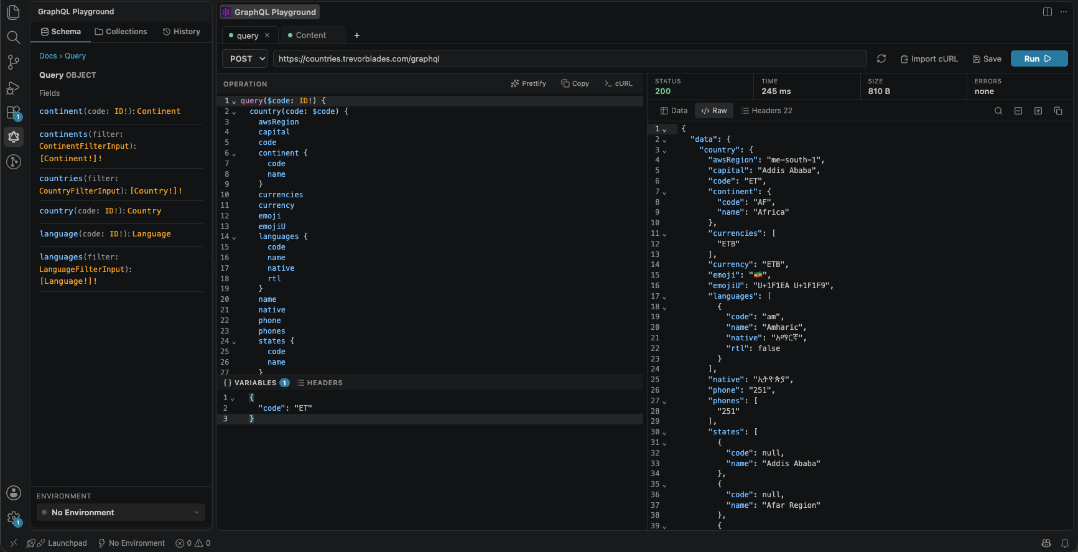
Task: Collapse all response nodes icon
Action: click(1018, 111)
